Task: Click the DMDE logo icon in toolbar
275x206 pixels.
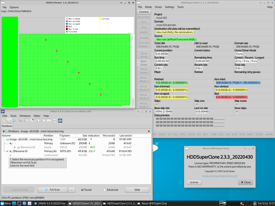Action: (60, 121)
